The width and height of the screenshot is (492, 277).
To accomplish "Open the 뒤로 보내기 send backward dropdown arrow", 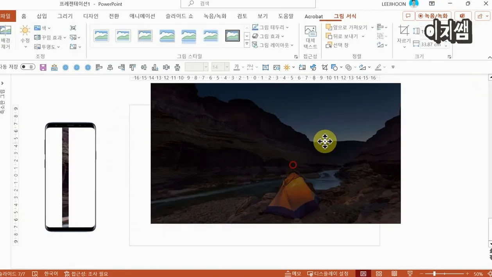I will (363, 36).
